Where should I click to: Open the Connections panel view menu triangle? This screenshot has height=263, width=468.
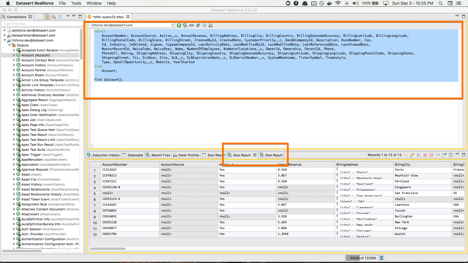tap(68, 16)
